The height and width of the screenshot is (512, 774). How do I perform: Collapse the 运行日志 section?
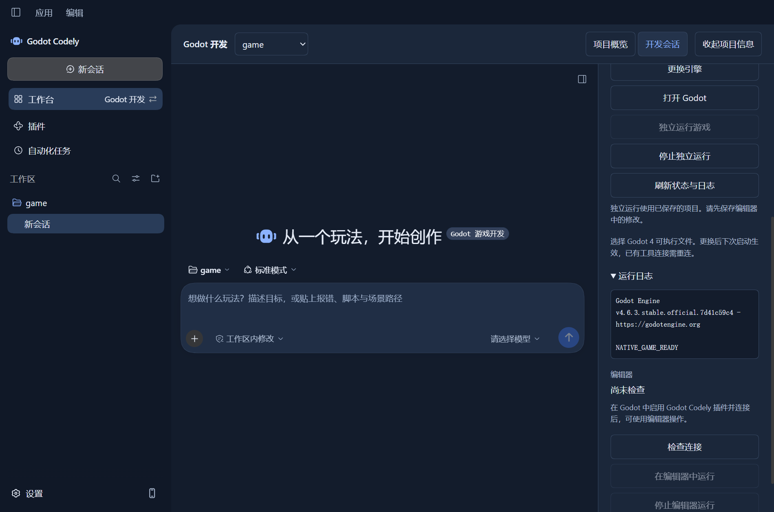click(631, 276)
